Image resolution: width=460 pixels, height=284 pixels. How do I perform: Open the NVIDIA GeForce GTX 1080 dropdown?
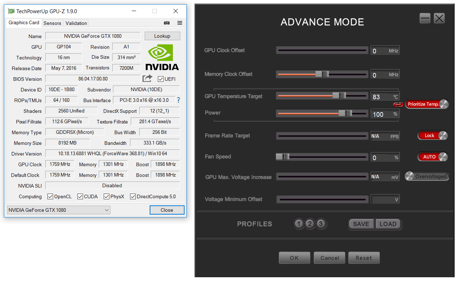coord(59,210)
